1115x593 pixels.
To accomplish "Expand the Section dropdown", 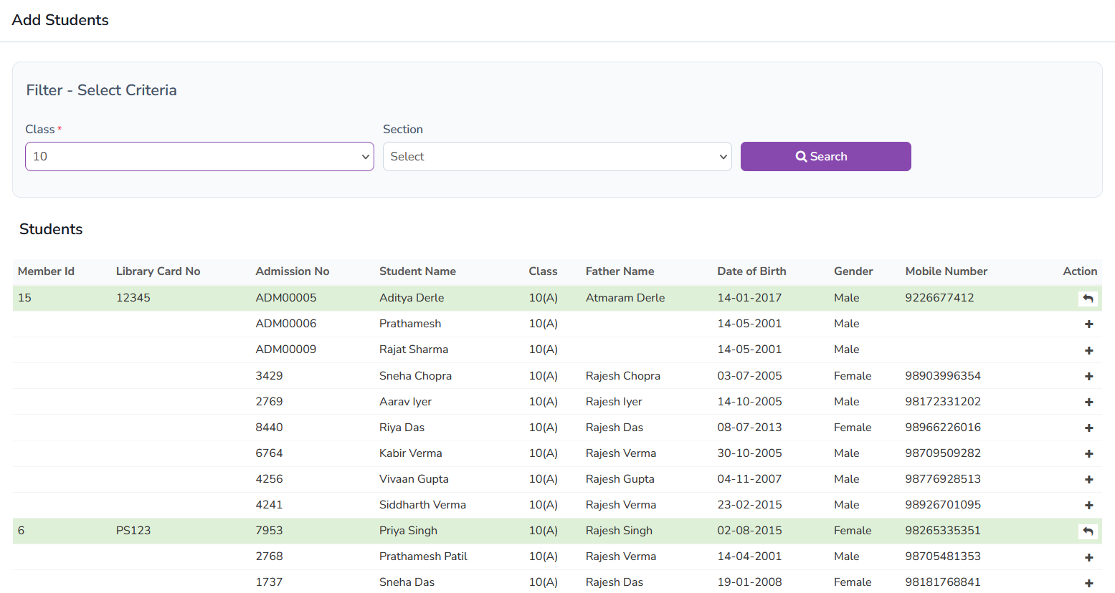I will (x=556, y=156).
